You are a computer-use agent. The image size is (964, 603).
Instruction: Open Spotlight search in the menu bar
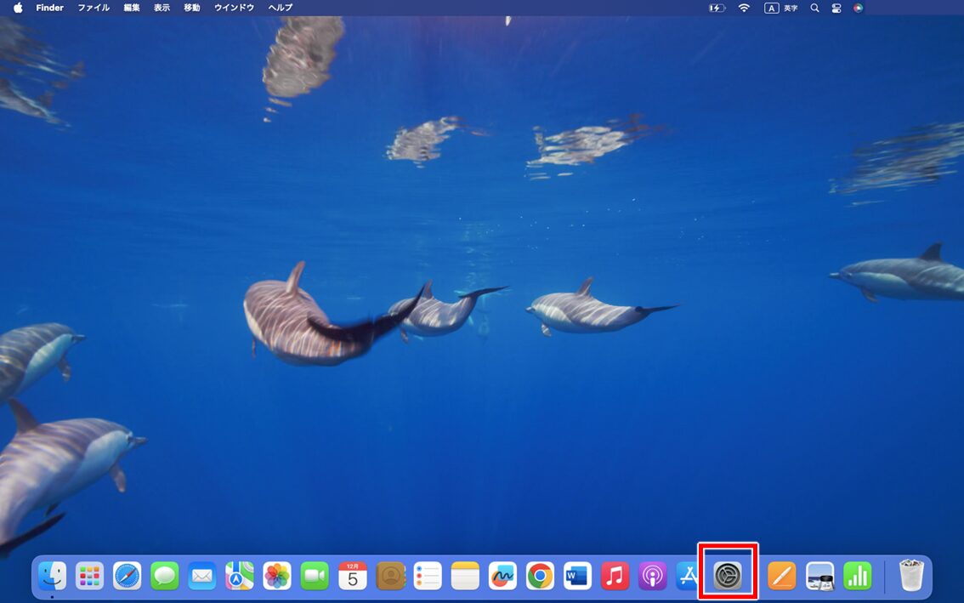click(x=814, y=8)
